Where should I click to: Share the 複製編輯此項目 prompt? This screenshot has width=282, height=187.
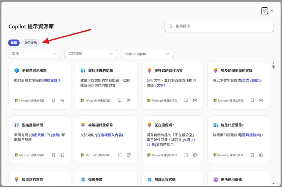tap(128, 155)
